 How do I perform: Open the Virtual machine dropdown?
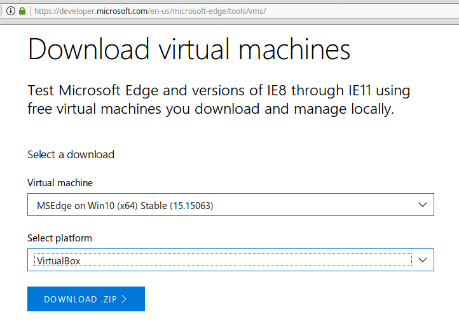231,205
